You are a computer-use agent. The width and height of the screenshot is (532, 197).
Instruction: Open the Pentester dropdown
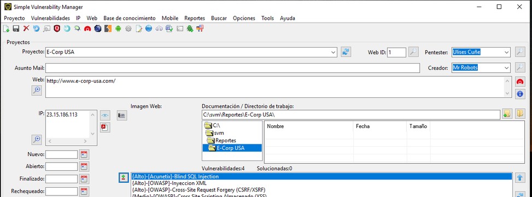point(506,53)
